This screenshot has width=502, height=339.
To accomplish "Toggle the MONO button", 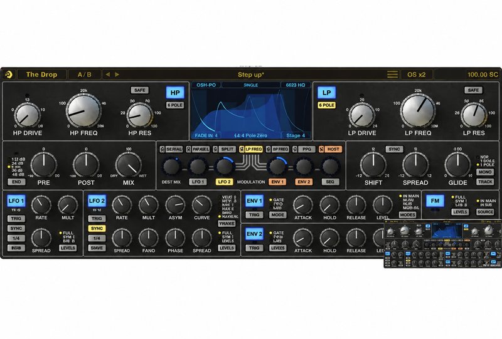I will 485,172.
